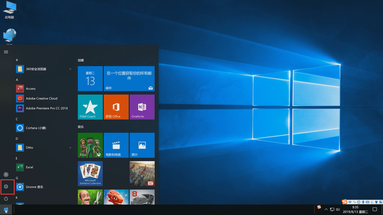Click the network icon in system tray
Viewport: 383px width, 215px height.
pyautogui.click(x=332, y=209)
